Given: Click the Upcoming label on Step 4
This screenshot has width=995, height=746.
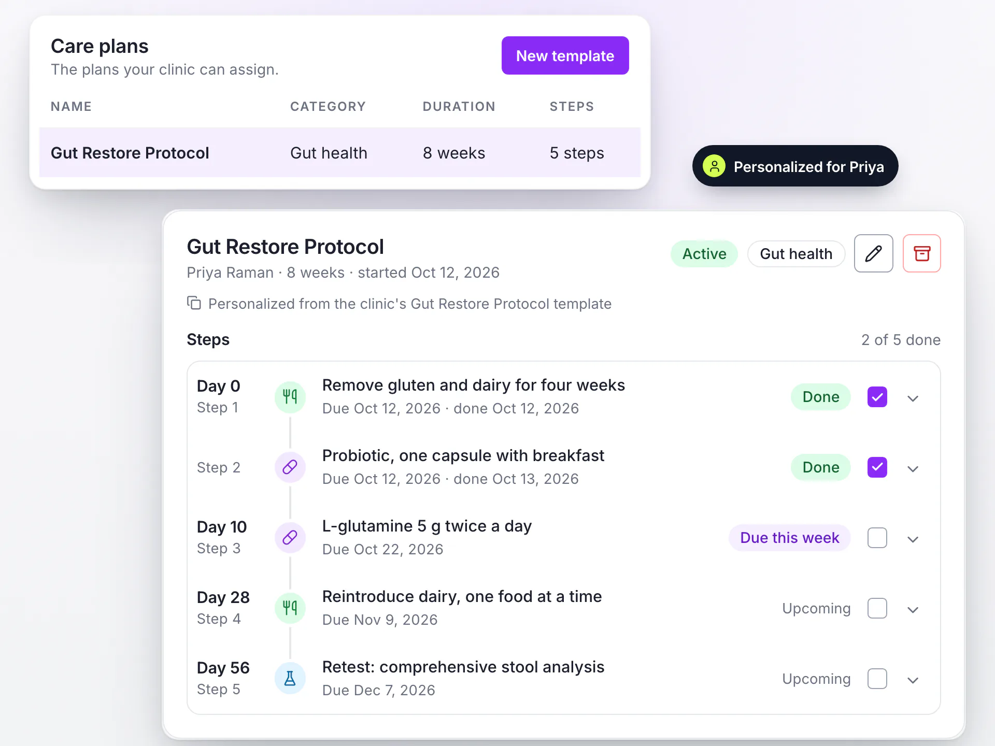Looking at the screenshot, I should tap(816, 608).
